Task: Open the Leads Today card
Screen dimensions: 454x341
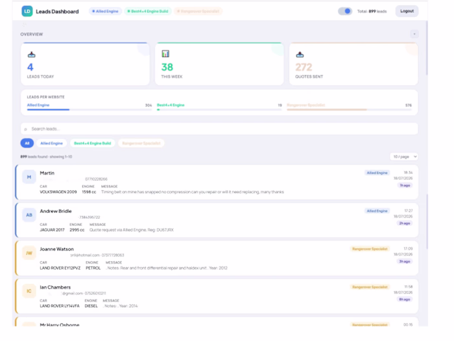Action: (x=85, y=64)
